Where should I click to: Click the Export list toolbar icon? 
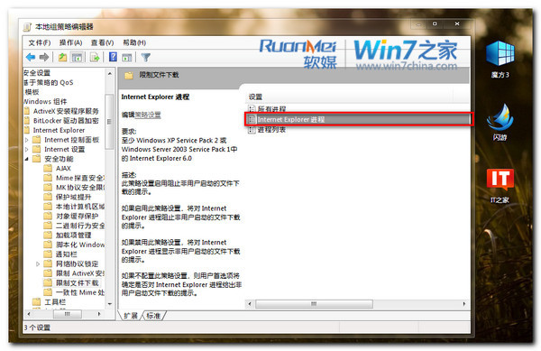95,57
